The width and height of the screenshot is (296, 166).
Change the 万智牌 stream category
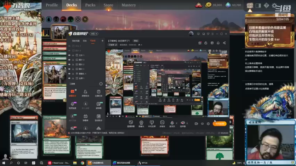point(113,45)
